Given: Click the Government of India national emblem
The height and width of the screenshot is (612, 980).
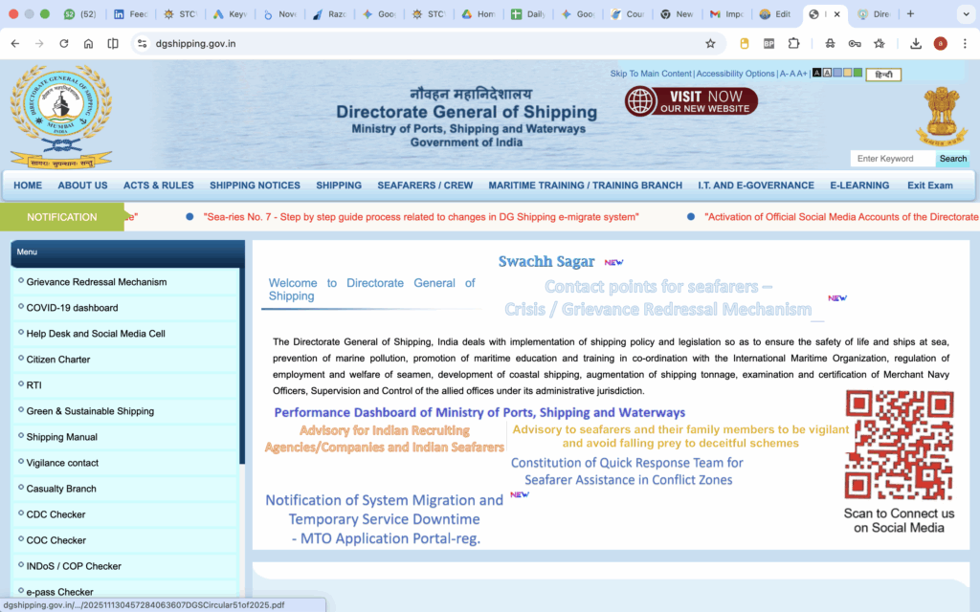Looking at the screenshot, I should pos(942,115).
